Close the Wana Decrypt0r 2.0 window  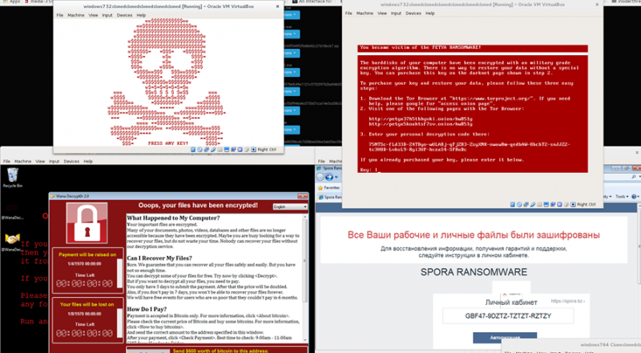click(303, 196)
